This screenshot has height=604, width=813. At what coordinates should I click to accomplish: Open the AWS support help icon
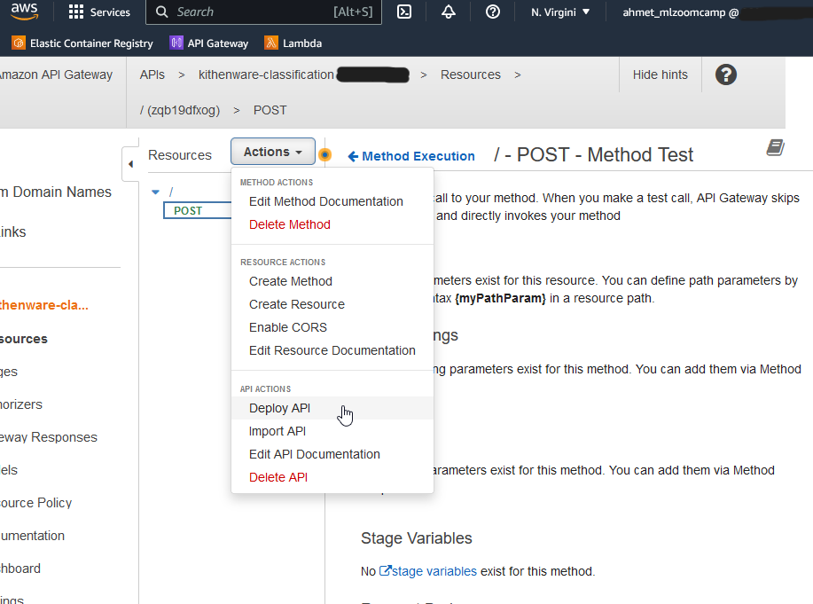point(493,12)
